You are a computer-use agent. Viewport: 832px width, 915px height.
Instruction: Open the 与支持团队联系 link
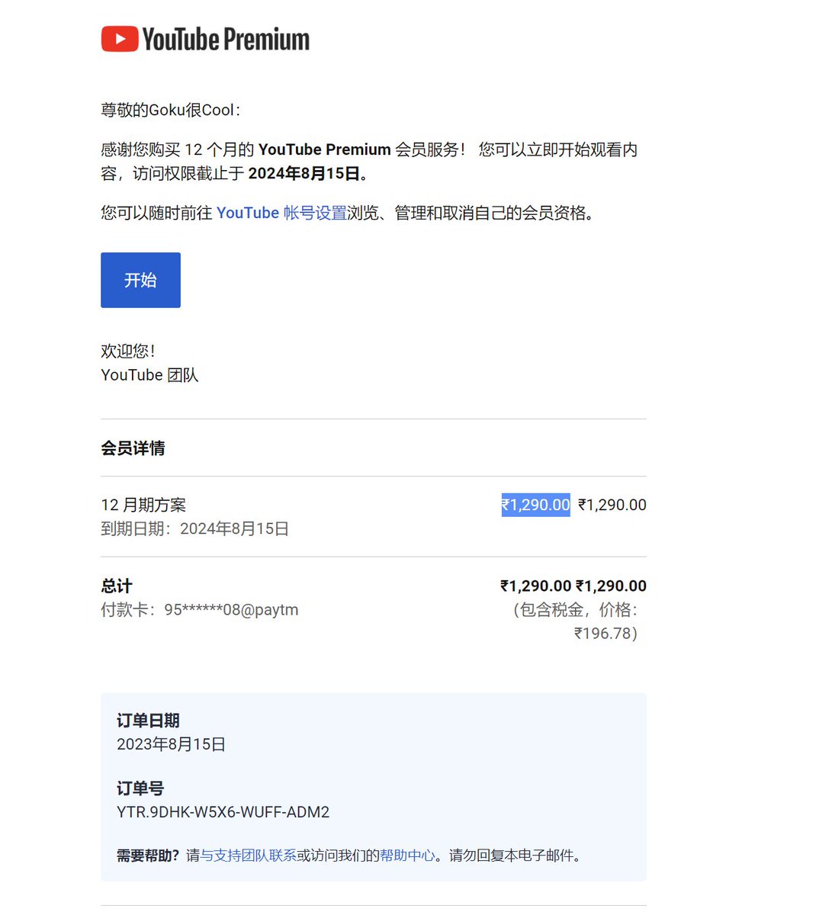click(249, 856)
